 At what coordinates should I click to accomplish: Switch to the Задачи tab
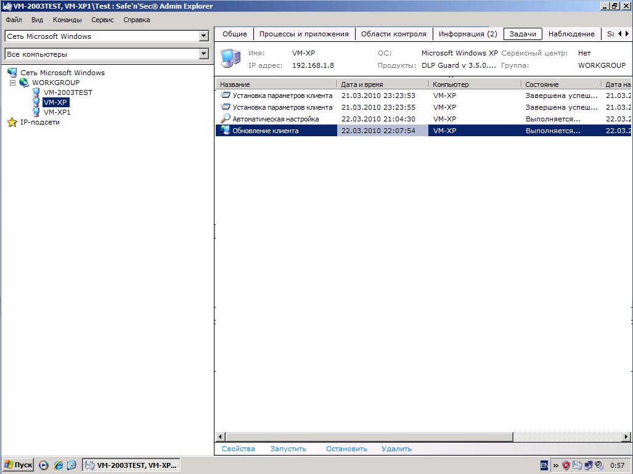[x=523, y=34]
